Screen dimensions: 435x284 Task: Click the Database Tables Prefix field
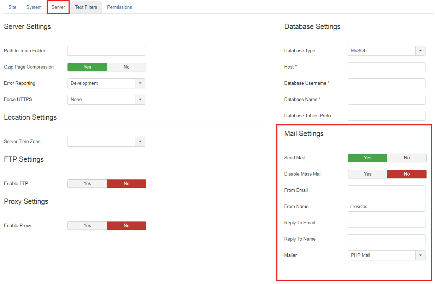coord(387,116)
